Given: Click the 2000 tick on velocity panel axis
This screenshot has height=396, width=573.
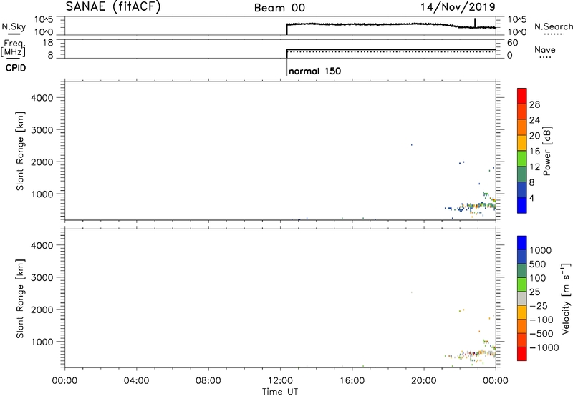Looking at the screenshot, I should [42, 310].
